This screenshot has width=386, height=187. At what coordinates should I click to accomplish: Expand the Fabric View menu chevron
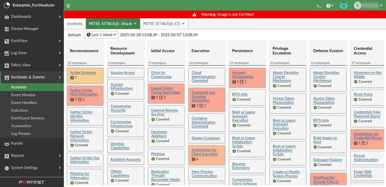tap(60, 65)
